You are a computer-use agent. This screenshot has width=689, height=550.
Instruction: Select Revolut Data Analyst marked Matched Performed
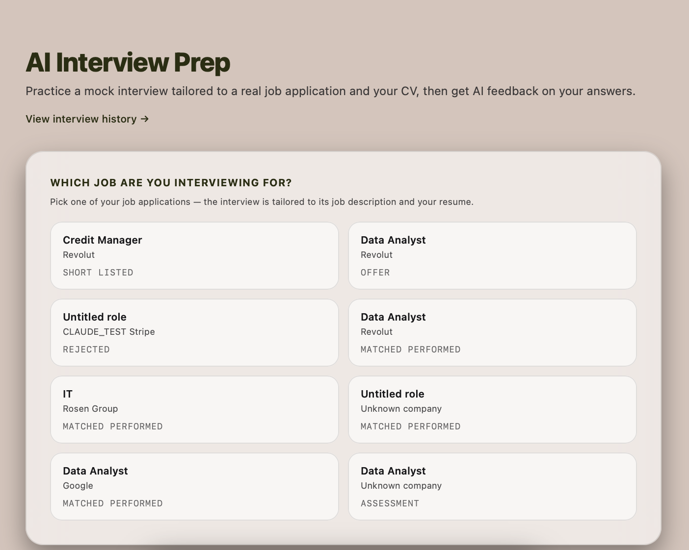coord(492,333)
